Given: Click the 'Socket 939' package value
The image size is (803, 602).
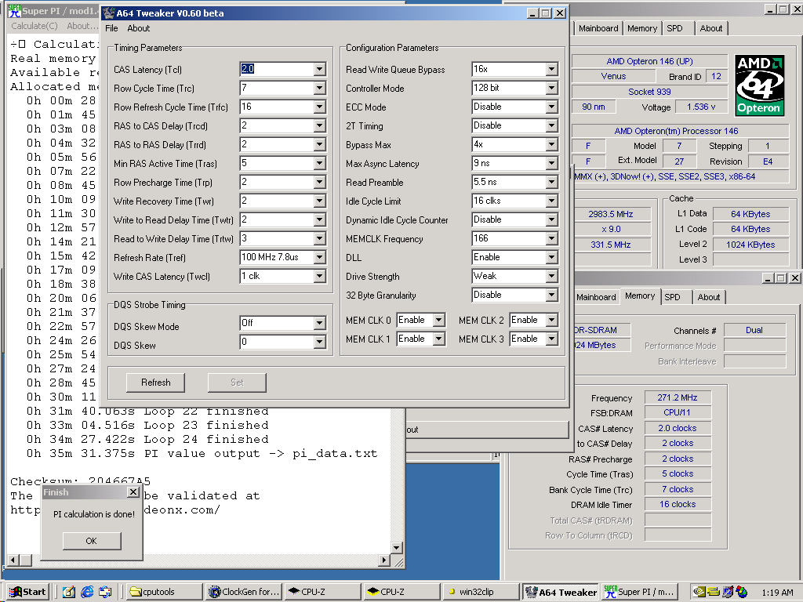Looking at the screenshot, I should click(x=649, y=92).
